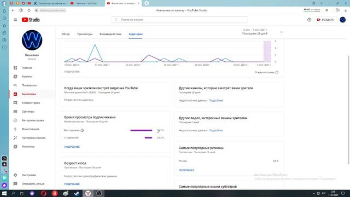Click the browser bookmark icon in toolbar
The image size is (350, 197).
pyautogui.click(x=326, y=10)
